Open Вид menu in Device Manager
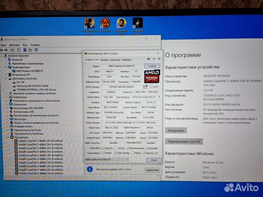 [25, 45]
